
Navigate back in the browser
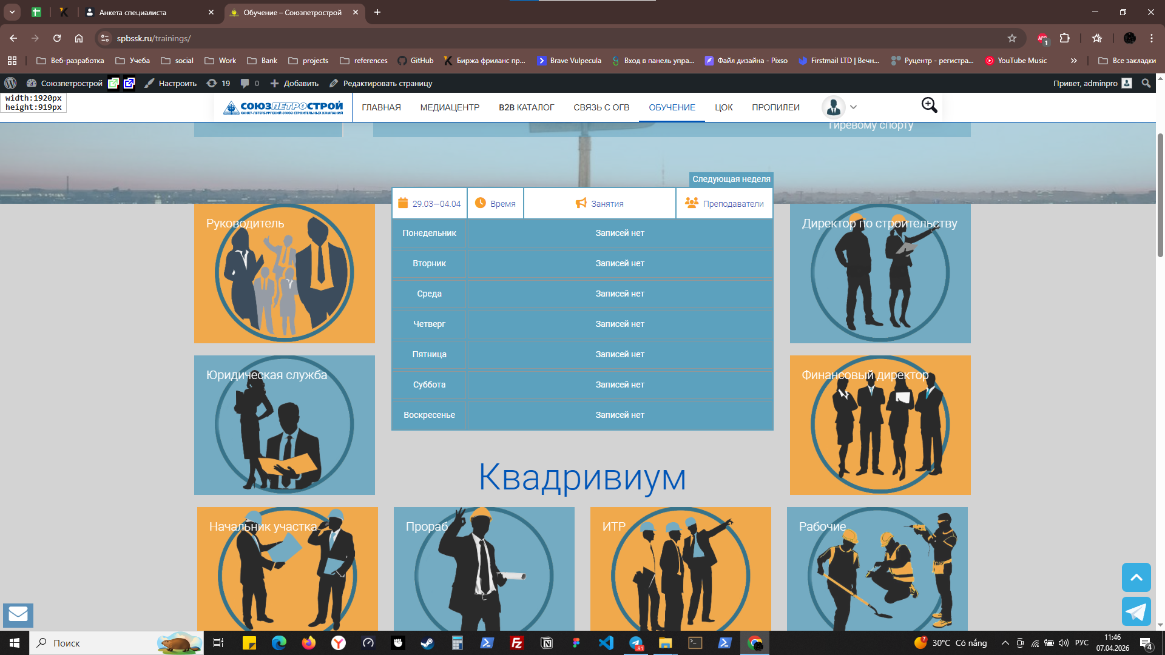(x=13, y=38)
